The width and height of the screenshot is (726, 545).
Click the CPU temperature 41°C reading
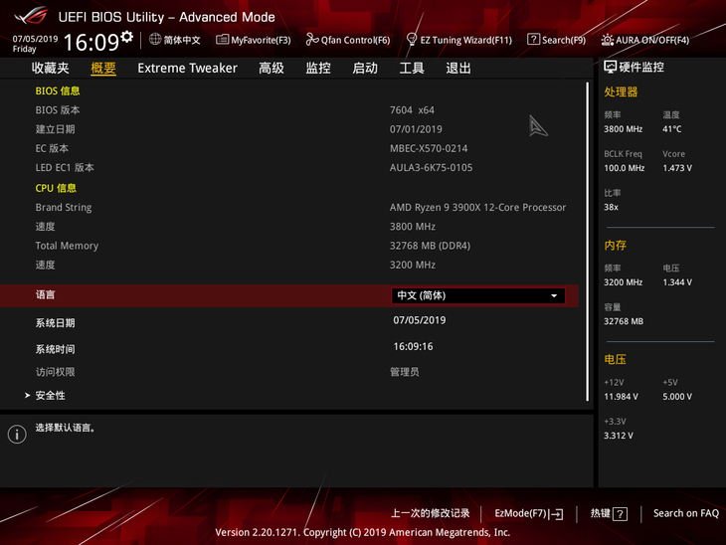672,129
